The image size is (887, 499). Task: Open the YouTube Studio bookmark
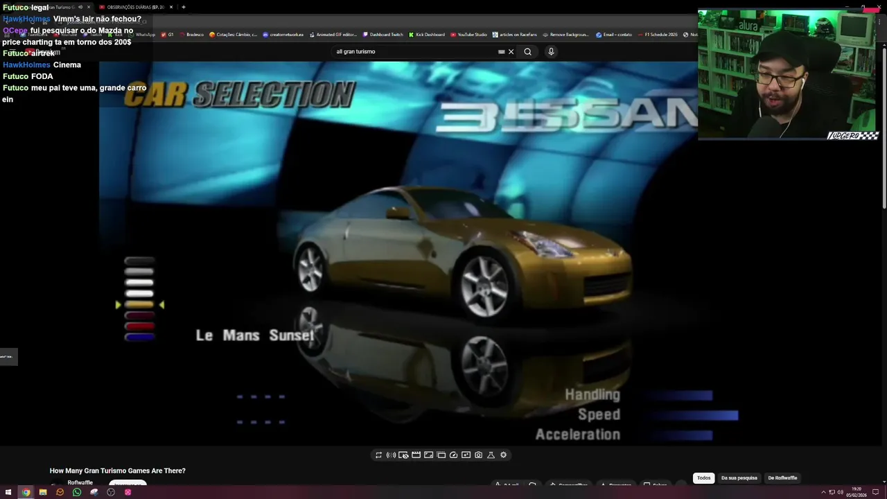[x=468, y=35]
